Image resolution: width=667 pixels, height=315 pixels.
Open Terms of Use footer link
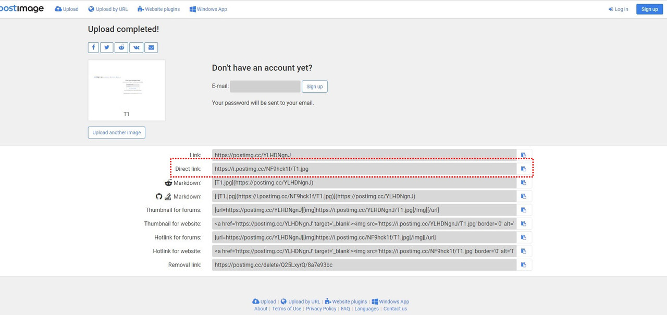(287, 309)
